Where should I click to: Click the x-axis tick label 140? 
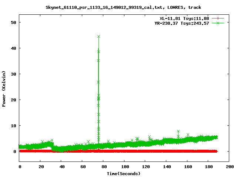pos(166,167)
